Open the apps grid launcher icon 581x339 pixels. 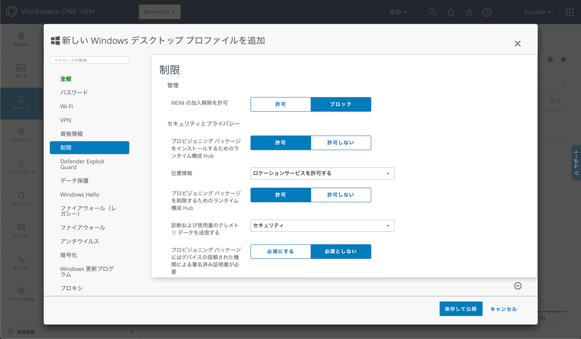point(569,12)
